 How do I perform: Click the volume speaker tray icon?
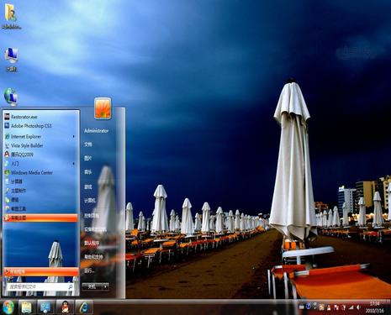[x=358, y=307]
